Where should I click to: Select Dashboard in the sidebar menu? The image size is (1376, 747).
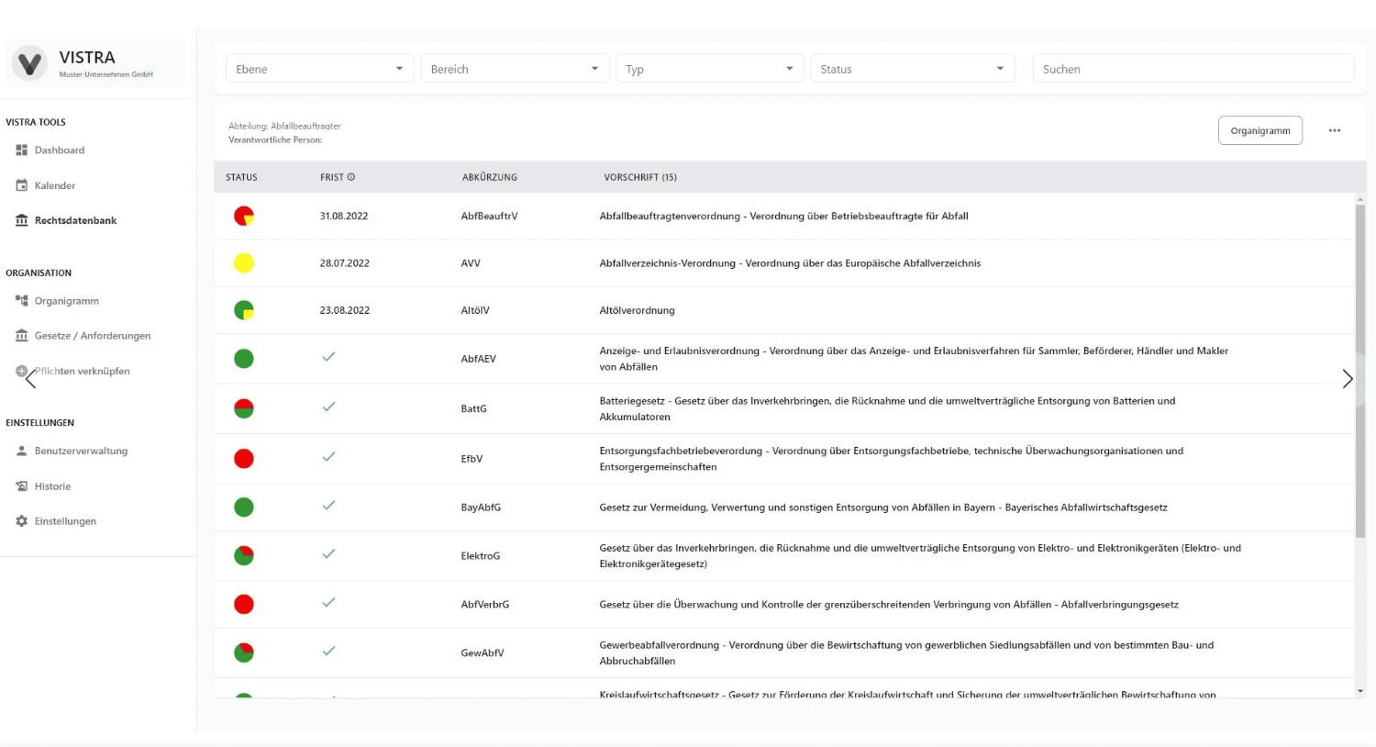[x=60, y=150]
